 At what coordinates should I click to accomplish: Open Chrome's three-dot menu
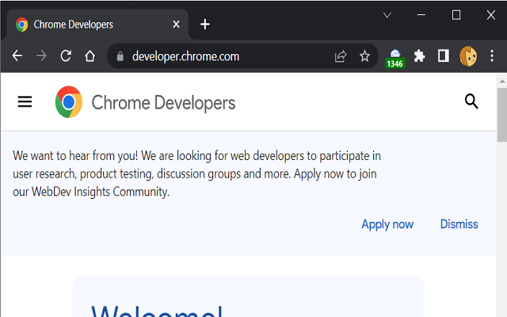tap(492, 56)
